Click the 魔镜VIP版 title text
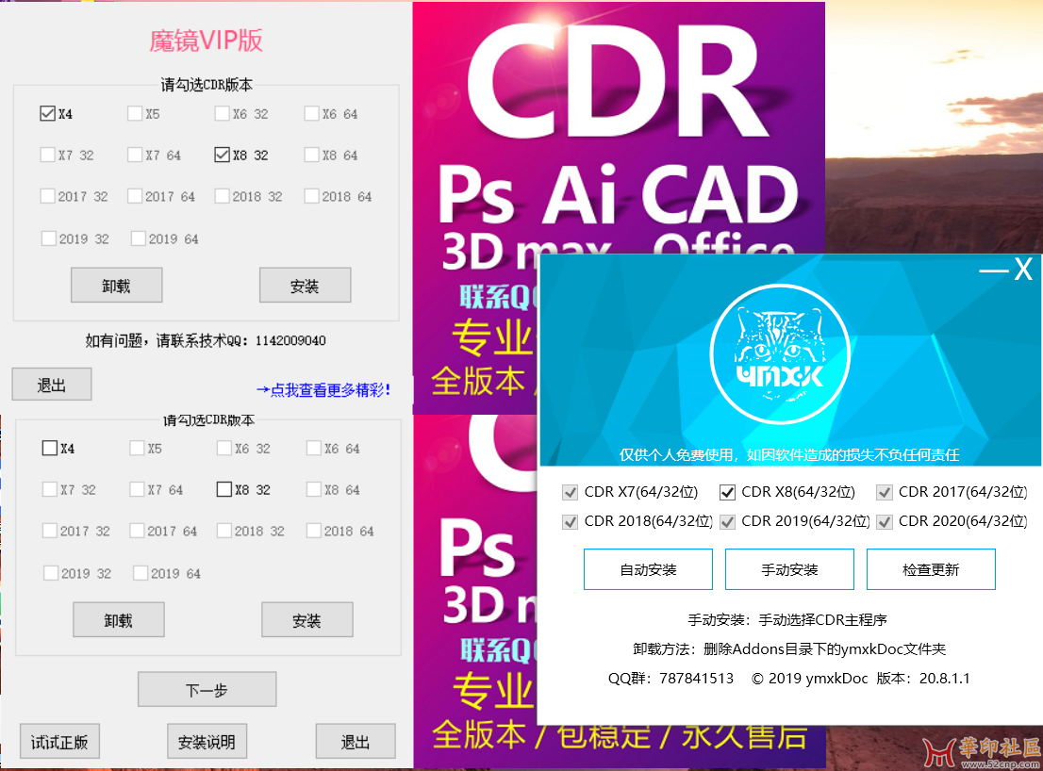The image size is (1043, 771). (207, 41)
